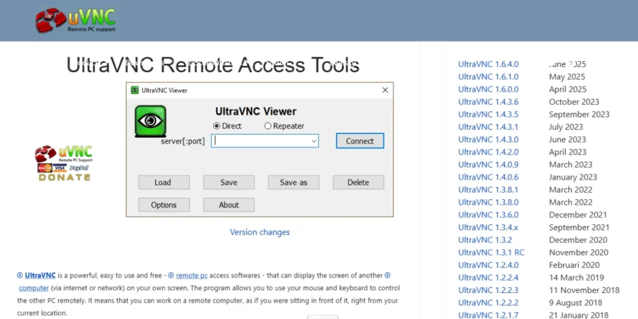Click the 'July 2023' date text

click(566, 127)
